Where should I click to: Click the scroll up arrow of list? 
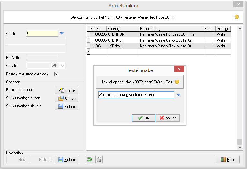pos(240,29)
